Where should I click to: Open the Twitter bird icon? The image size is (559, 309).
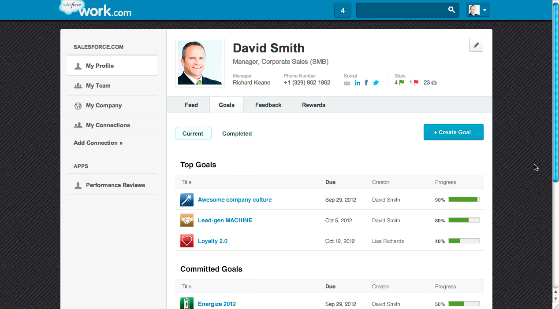pyautogui.click(x=376, y=83)
